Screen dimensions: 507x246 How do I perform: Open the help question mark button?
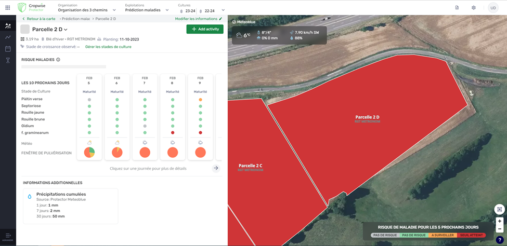(x=499, y=240)
